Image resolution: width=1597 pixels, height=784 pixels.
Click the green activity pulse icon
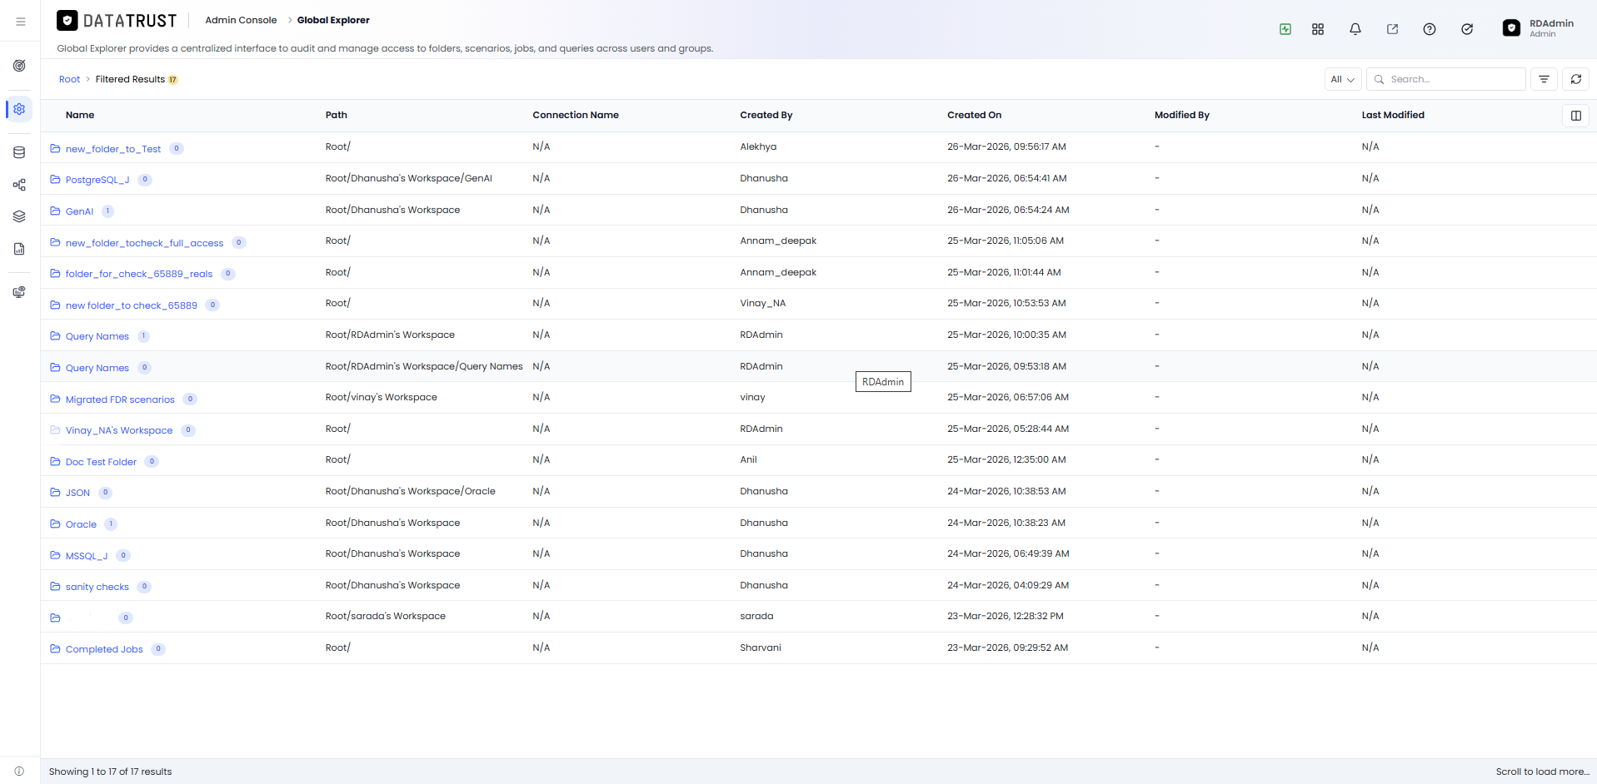point(1285,29)
